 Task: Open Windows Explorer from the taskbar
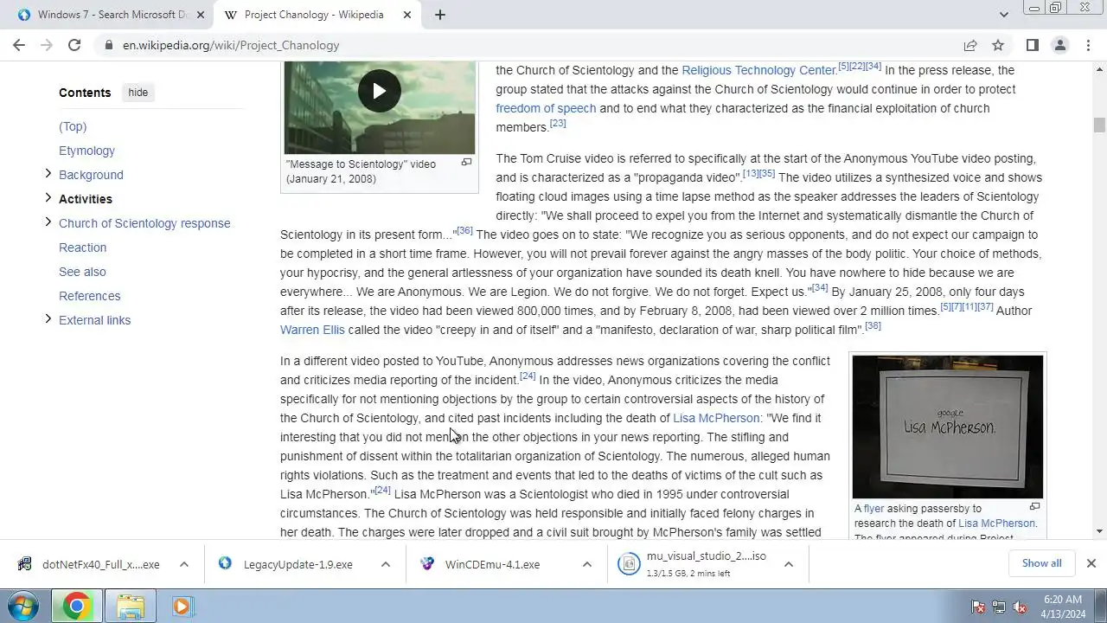click(x=130, y=607)
